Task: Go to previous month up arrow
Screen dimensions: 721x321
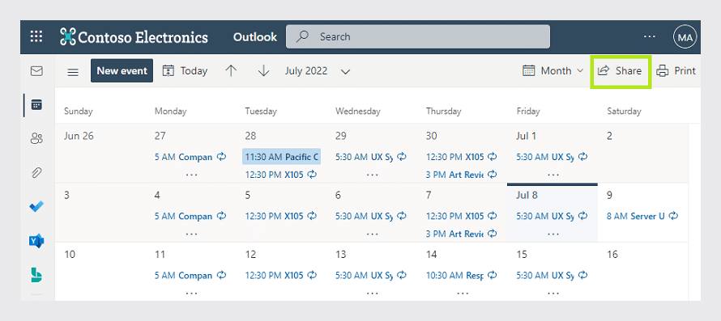Action: pyautogui.click(x=232, y=70)
